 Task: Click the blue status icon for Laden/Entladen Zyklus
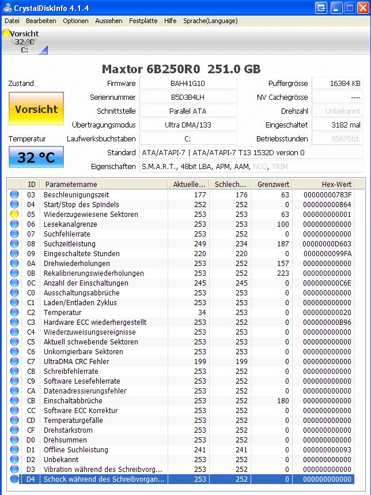coord(14,302)
